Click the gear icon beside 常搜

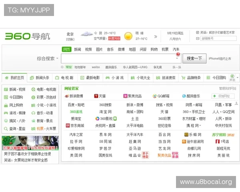(62, 67)
